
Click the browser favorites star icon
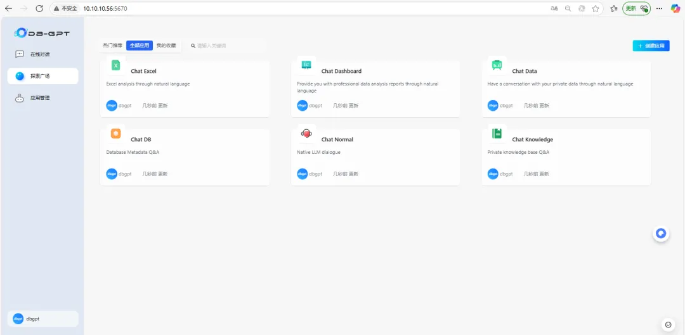tap(596, 9)
